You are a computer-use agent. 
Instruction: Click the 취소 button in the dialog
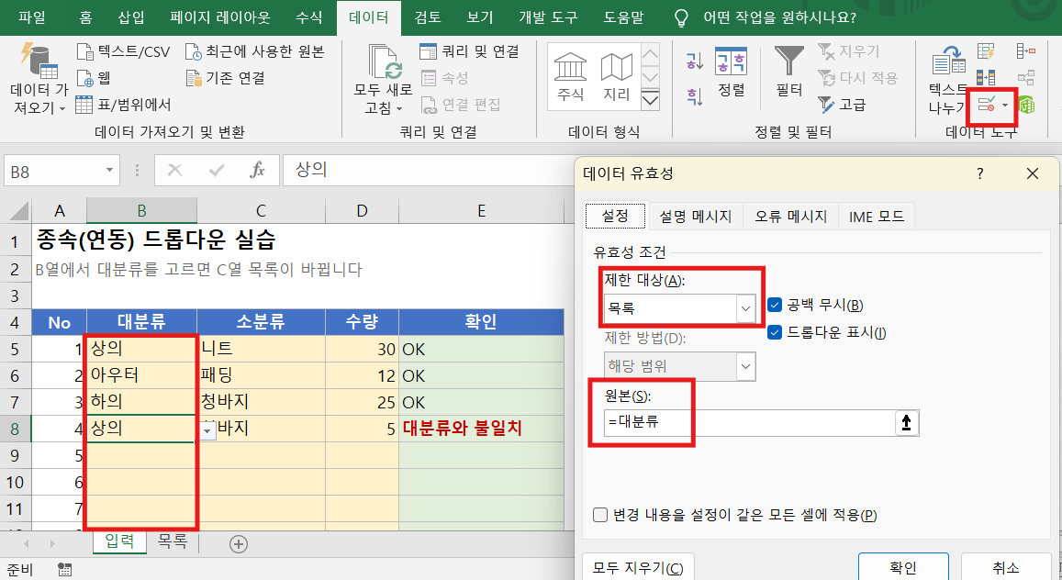tap(1006, 567)
